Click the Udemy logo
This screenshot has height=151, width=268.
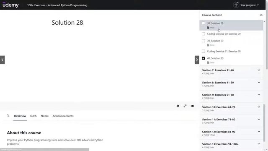point(10,5)
